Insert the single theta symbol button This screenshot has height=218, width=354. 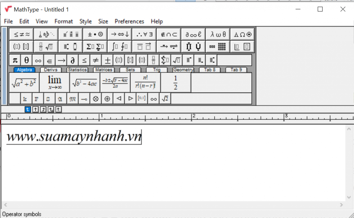pos(27,60)
